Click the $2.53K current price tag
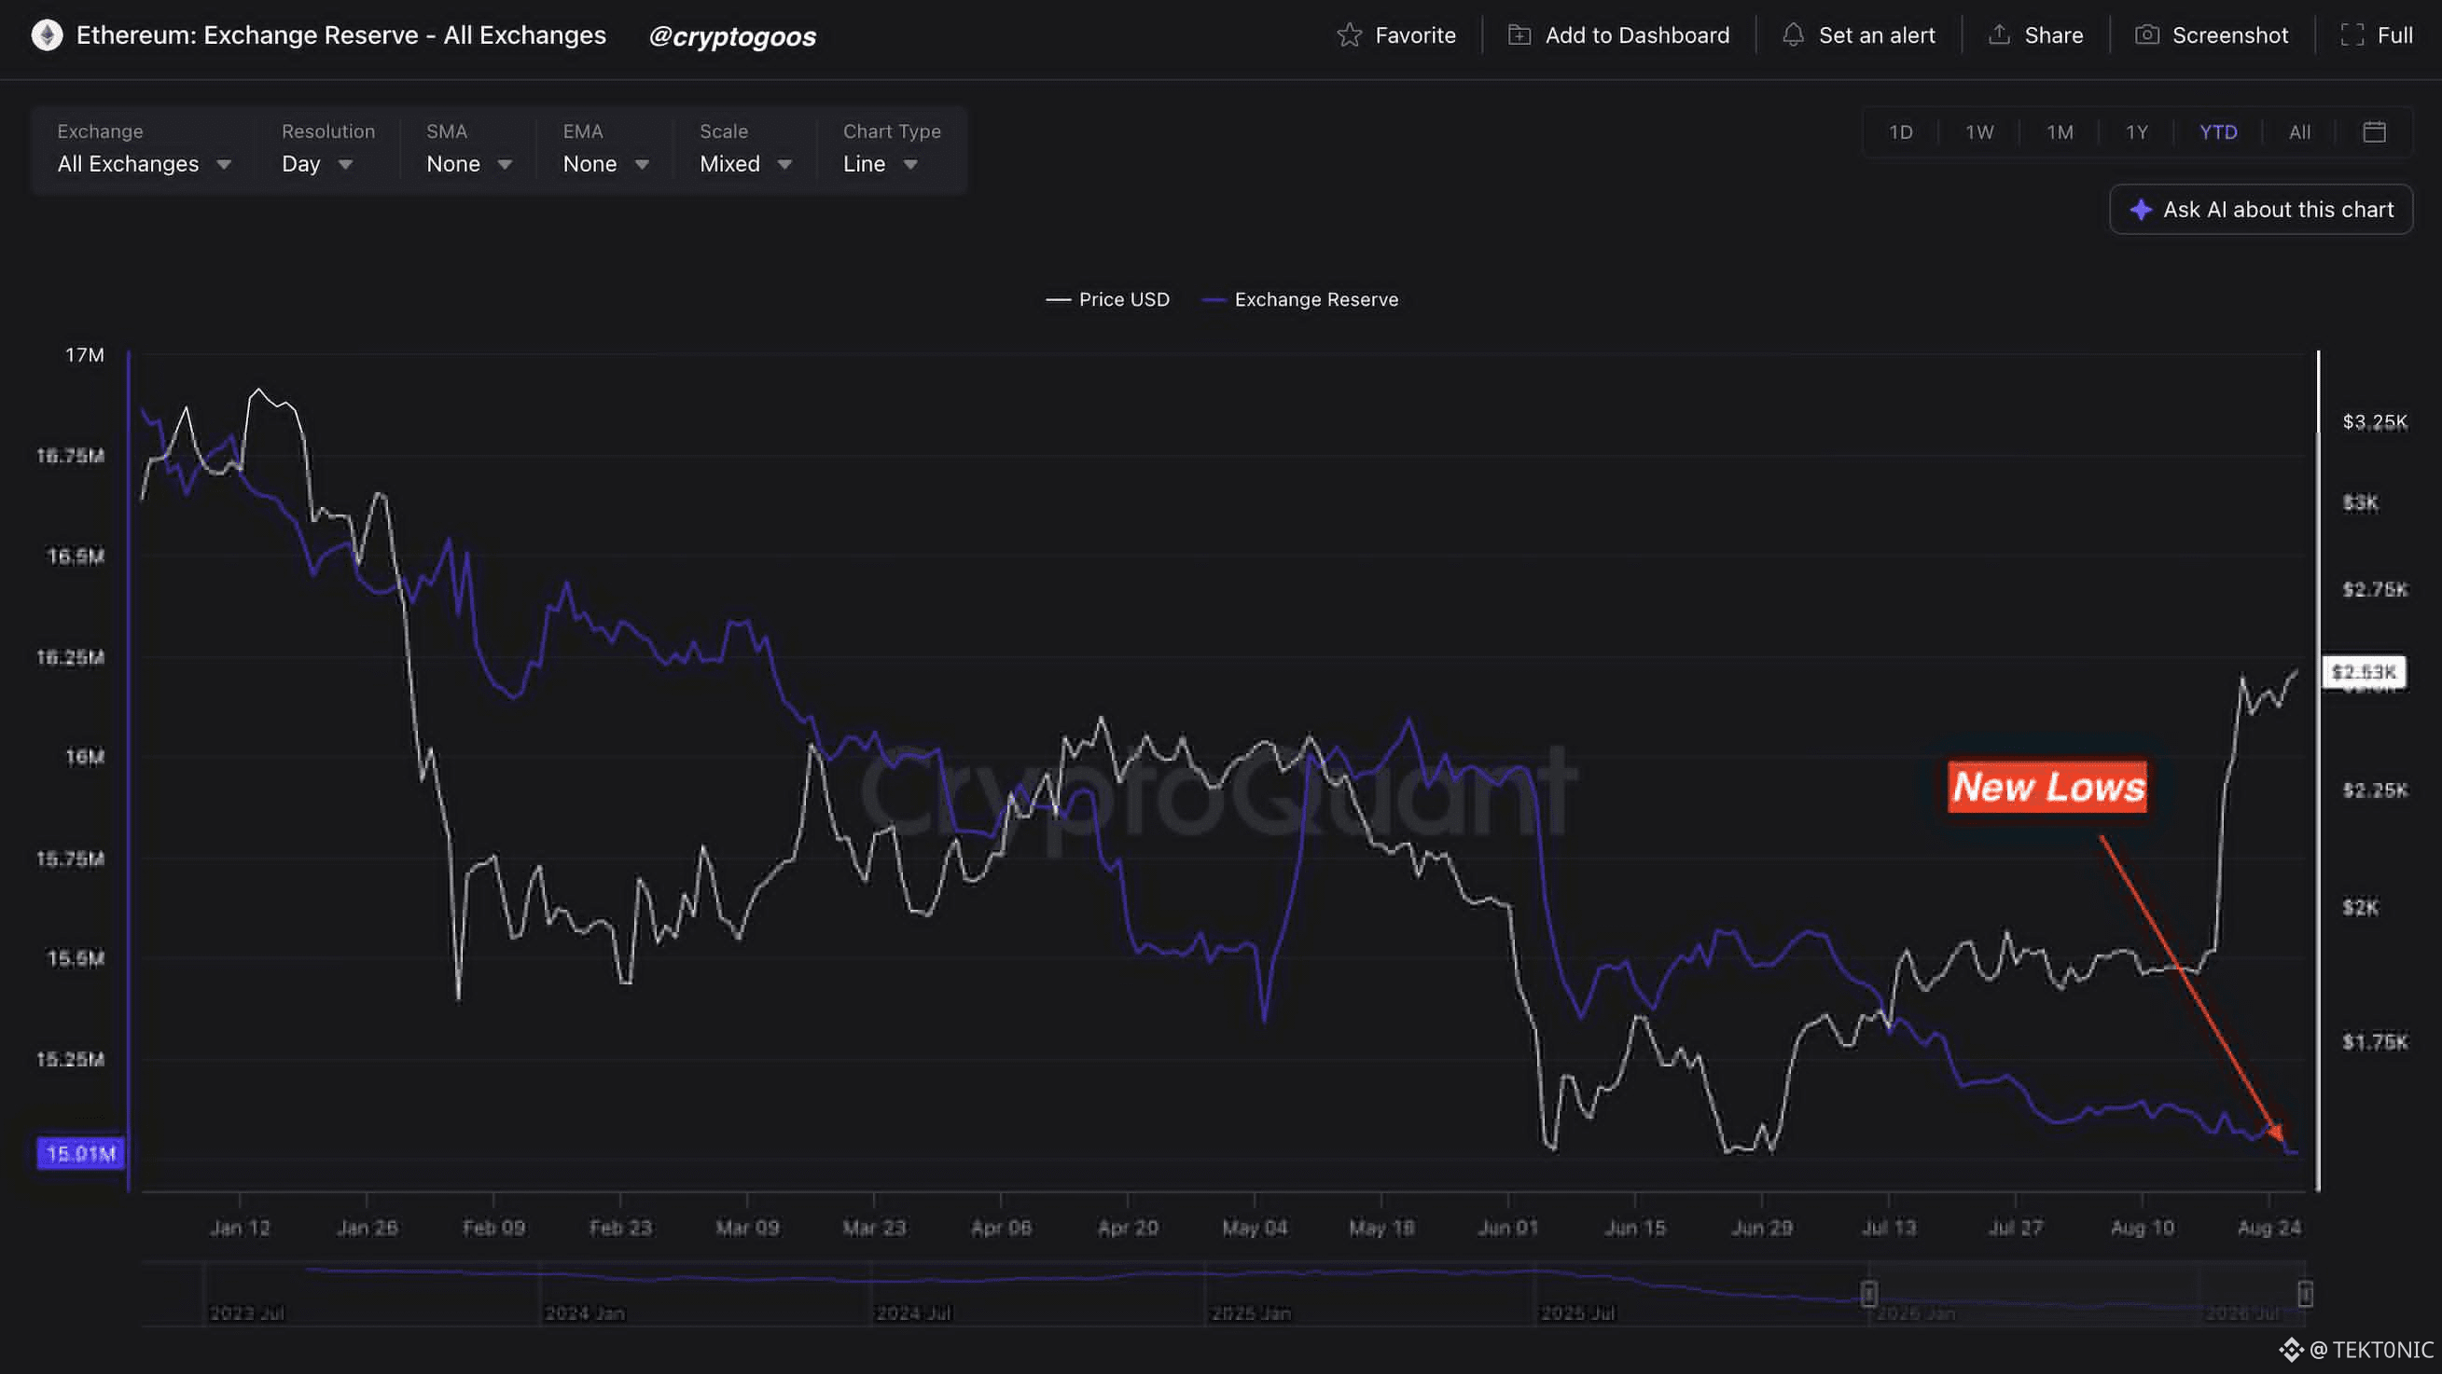 [2365, 672]
